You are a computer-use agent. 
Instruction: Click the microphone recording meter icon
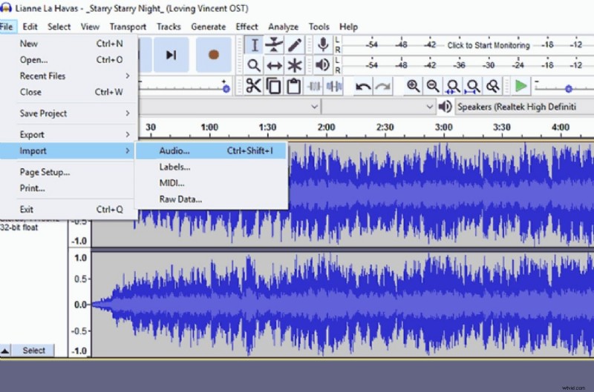click(323, 45)
